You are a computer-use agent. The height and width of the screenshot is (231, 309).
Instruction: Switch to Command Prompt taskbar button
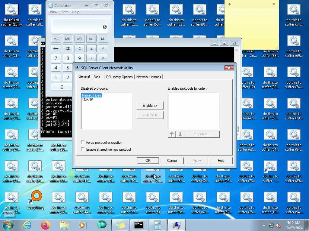pyautogui.click(x=139, y=225)
